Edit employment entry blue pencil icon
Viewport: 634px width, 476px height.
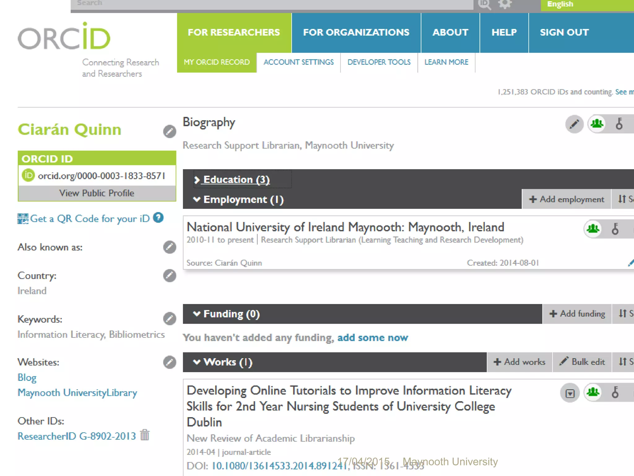(631, 263)
